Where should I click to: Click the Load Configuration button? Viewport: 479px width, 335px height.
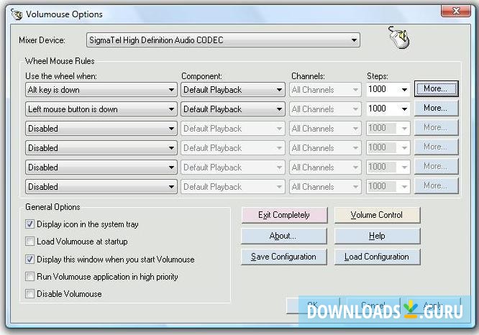pos(377,257)
